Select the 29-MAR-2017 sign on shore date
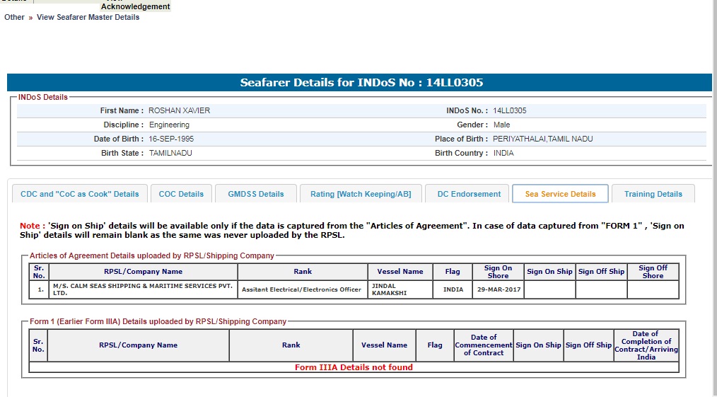 point(498,289)
